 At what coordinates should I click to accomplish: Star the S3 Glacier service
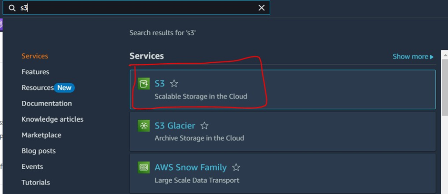pos(204,126)
